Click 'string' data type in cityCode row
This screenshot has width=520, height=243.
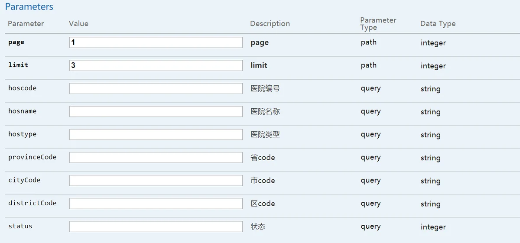point(430,181)
